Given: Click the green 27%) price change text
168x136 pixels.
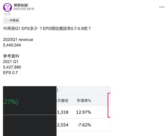Looking at the screenshot, I should [x=11, y=102].
